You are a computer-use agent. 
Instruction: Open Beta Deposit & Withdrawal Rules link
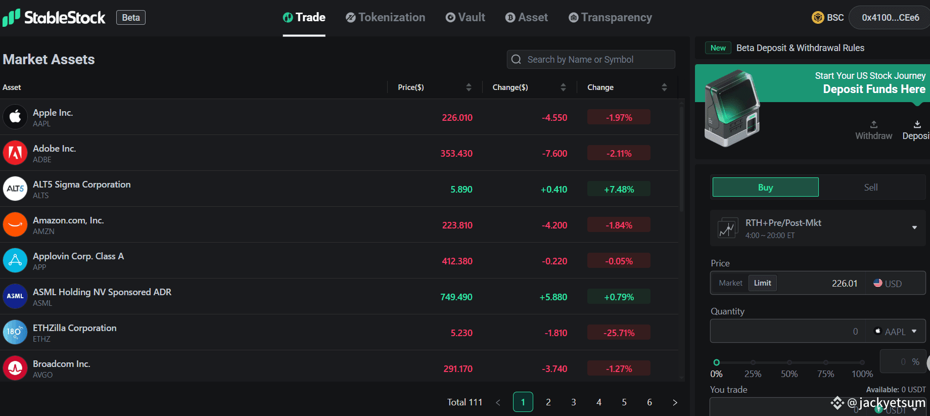click(x=800, y=48)
